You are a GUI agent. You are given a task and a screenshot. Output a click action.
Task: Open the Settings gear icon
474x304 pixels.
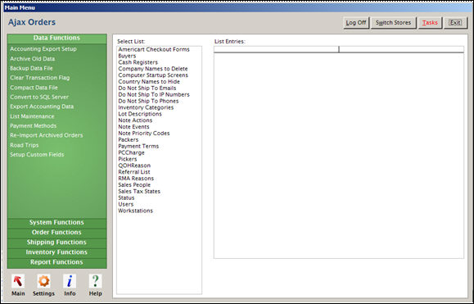point(44,281)
